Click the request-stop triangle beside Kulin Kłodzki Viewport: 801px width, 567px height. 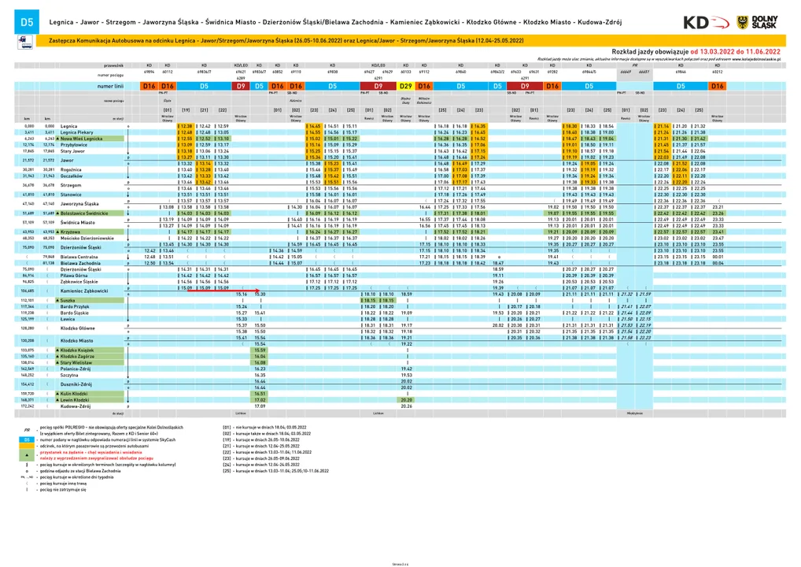click(x=57, y=394)
